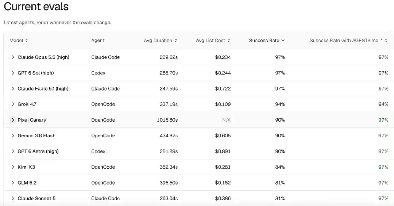
Task: Click green 97% AGENTS.md value for GLM 5.2
Action: pyautogui.click(x=383, y=183)
